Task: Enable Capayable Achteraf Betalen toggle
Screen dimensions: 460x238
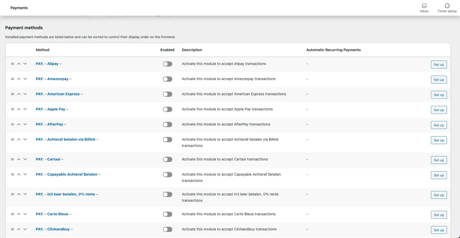Action: pos(167,174)
